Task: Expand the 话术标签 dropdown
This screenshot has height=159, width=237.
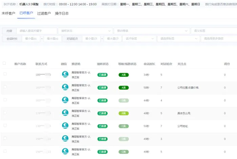Action: pos(139,39)
